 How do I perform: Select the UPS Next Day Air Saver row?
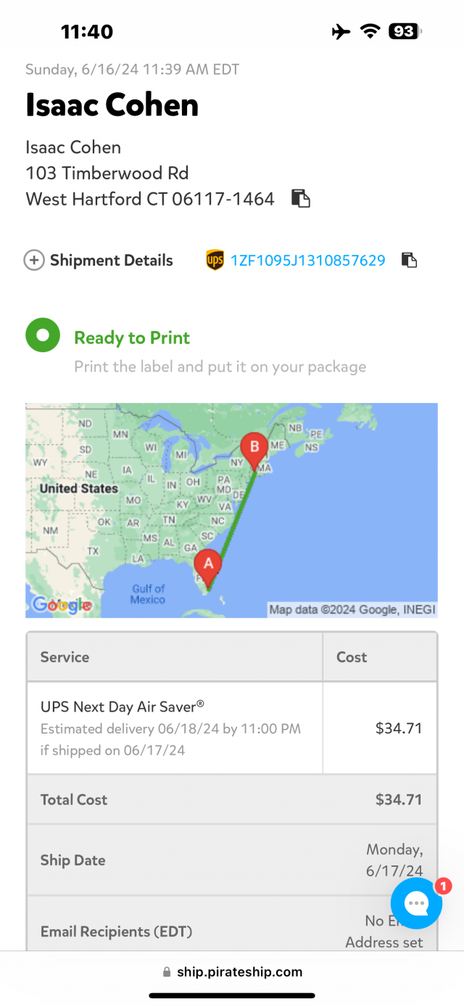pos(232,727)
